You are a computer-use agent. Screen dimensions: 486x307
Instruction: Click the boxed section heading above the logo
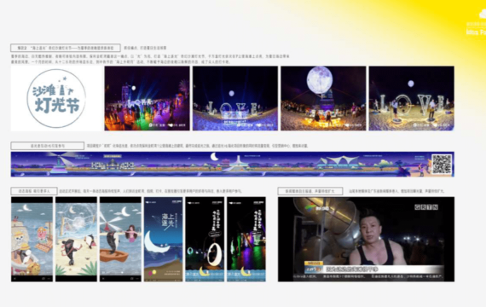66,48
